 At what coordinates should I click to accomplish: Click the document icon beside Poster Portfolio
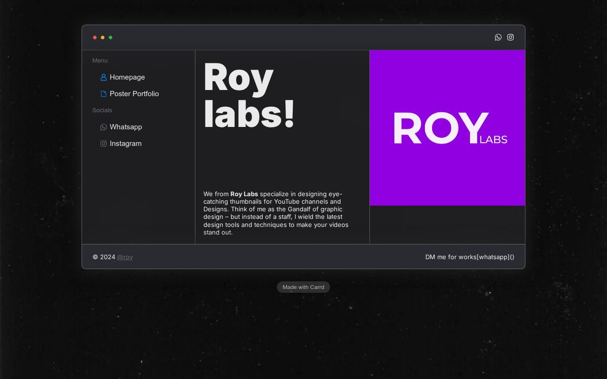pyautogui.click(x=103, y=94)
